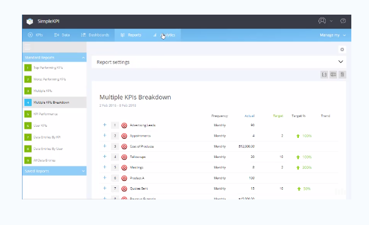
Task: Click the middle column-layout icon in report toolbar
Action: pyautogui.click(x=333, y=74)
